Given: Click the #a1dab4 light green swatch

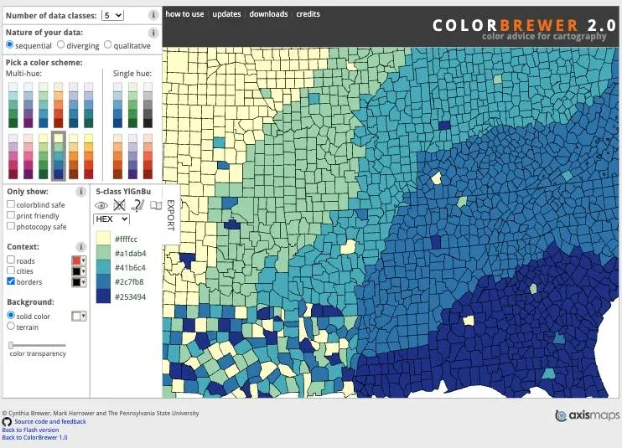Looking at the screenshot, I should point(103,253).
